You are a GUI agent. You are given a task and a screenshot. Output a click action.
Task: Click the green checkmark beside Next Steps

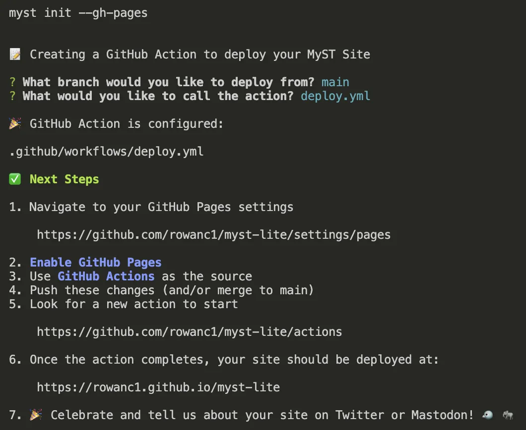pos(14,179)
